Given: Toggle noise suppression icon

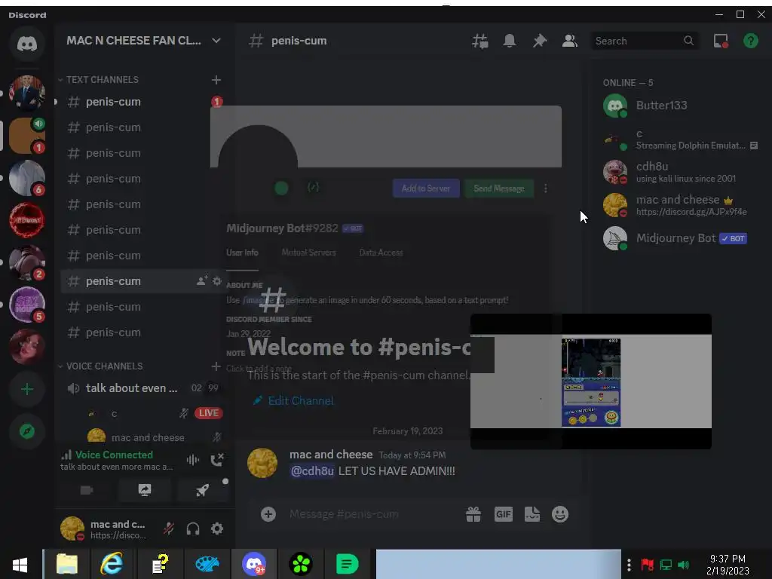Looking at the screenshot, I should (192, 460).
